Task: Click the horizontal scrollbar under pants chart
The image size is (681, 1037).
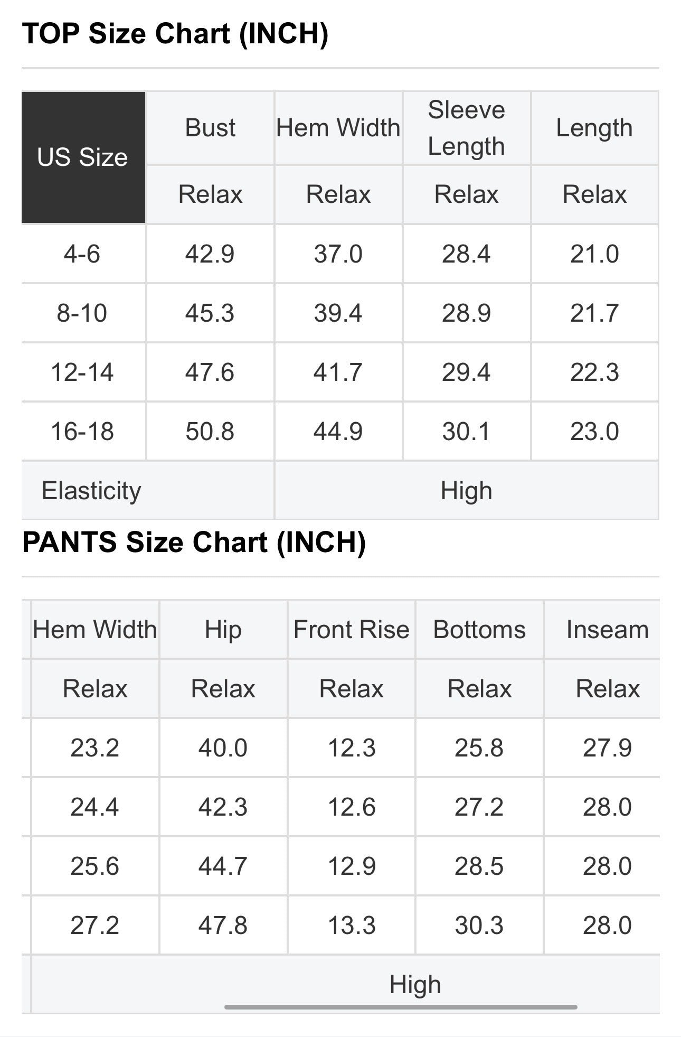Action: pos(401,1007)
